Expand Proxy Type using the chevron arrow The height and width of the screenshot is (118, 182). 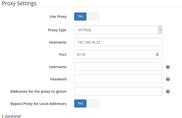click(x=160, y=30)
